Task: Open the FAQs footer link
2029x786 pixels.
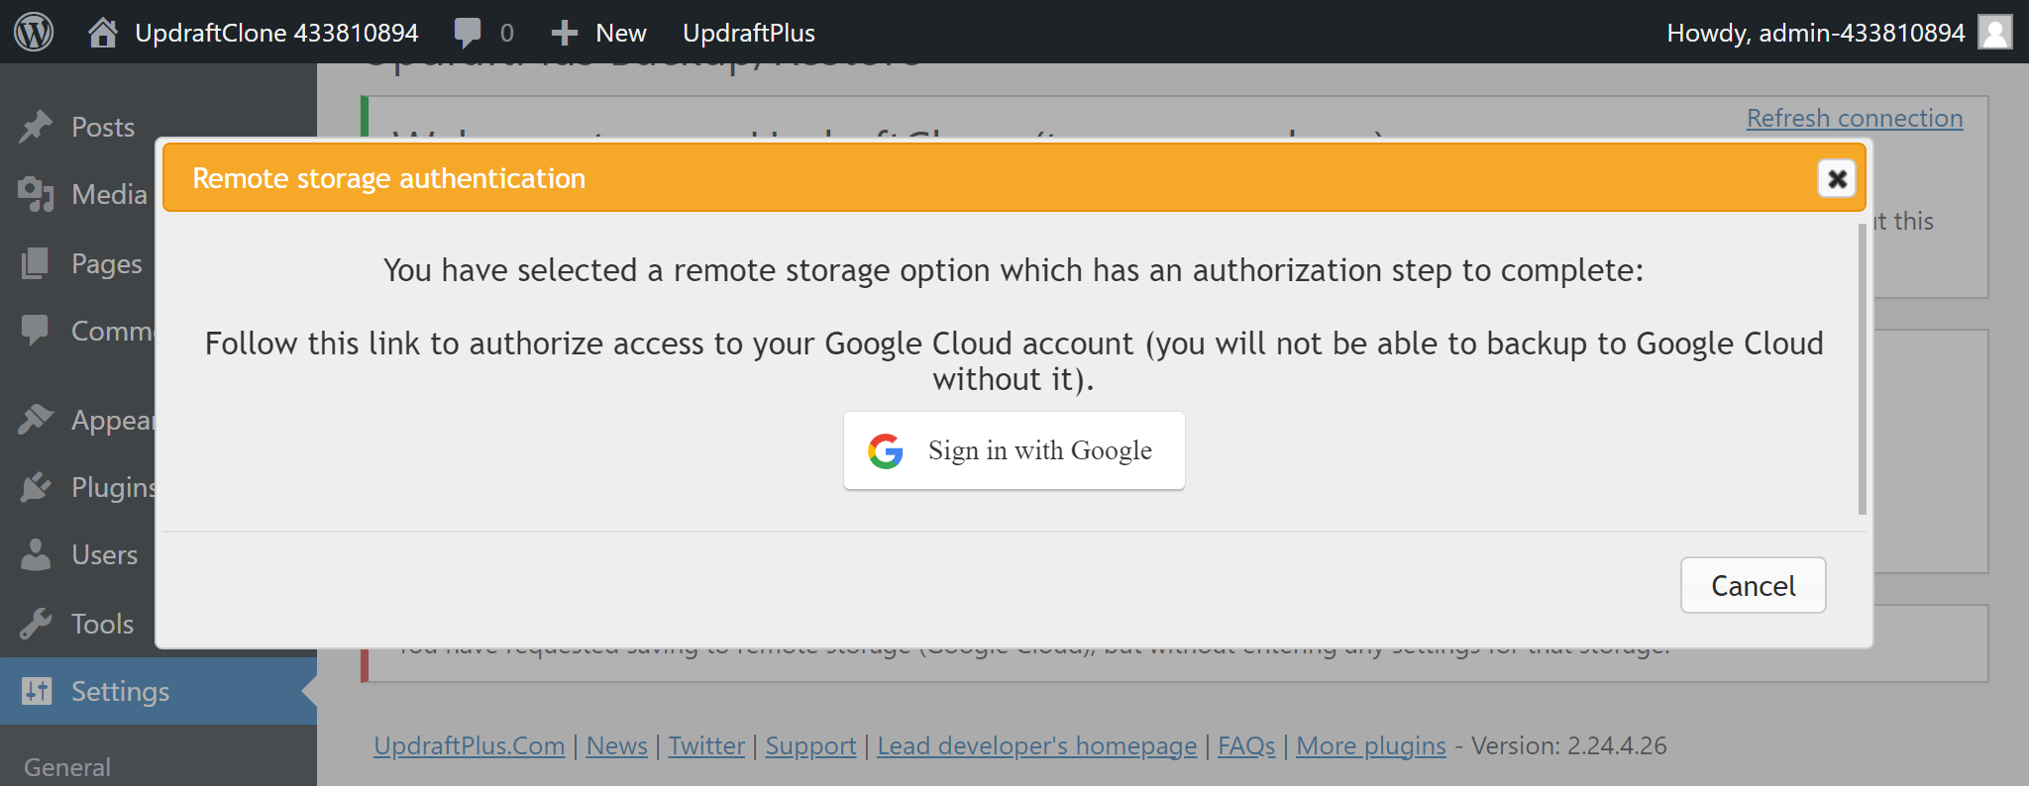Action: click(1245, 745)
